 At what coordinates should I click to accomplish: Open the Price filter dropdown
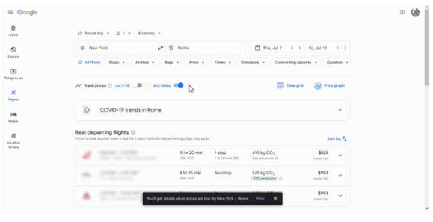(196, 63)
